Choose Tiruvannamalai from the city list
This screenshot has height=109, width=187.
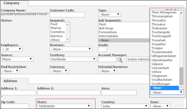point(165,52)
